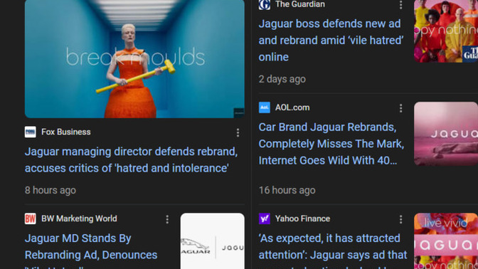Open the Fox Business article options menu

[x=238, y=132]
